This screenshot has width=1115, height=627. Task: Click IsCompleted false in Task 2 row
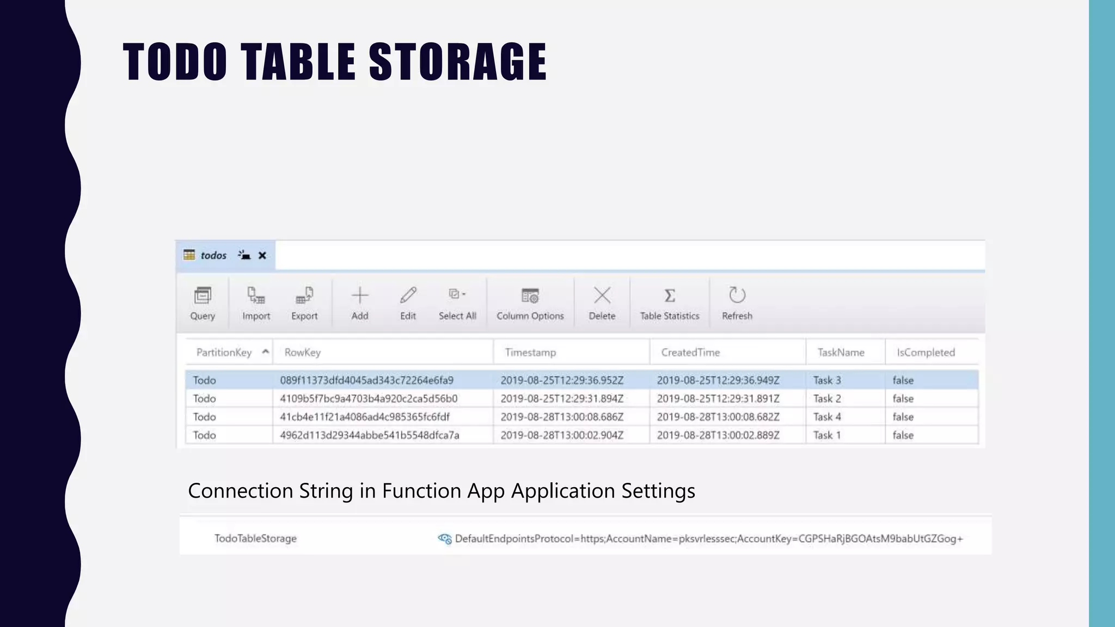(x=903, y=398)
